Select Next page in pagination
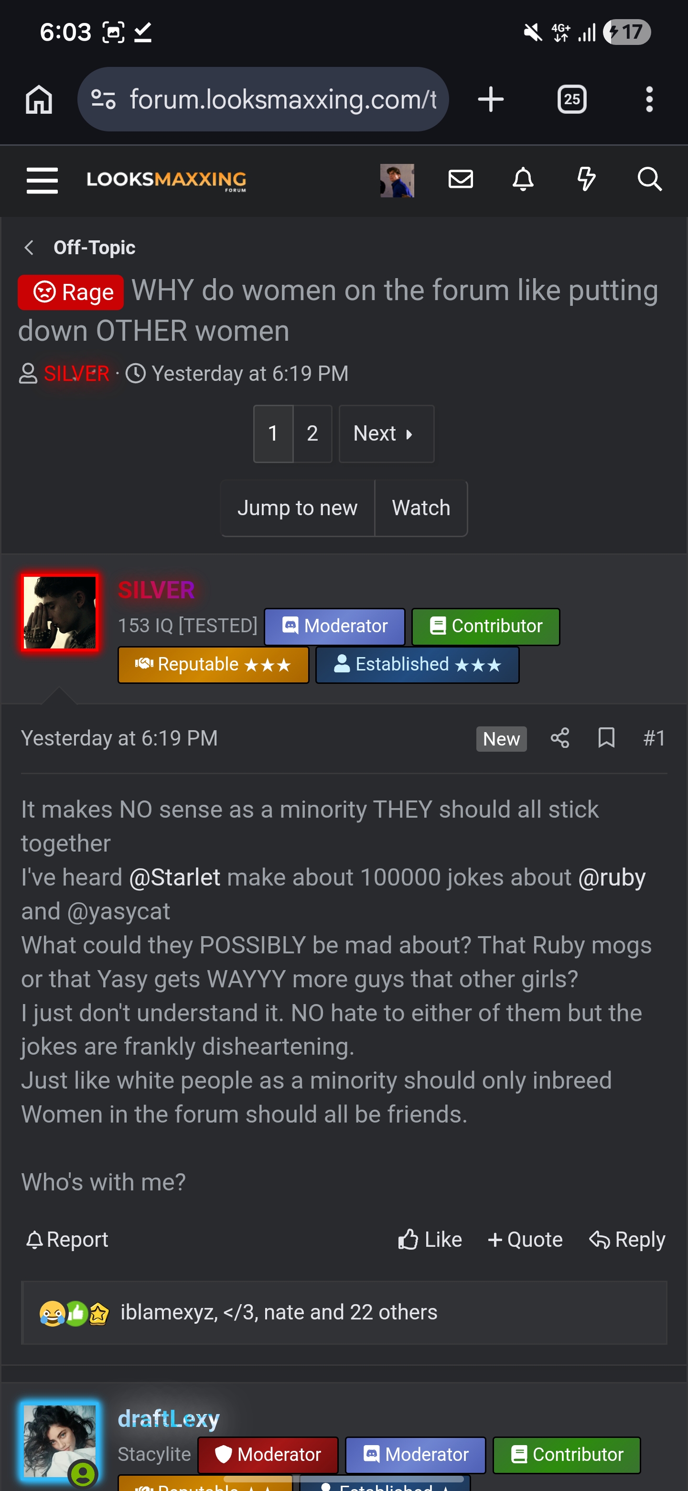Viewport: 688px width, 1491px height. (x=386, y=433)
